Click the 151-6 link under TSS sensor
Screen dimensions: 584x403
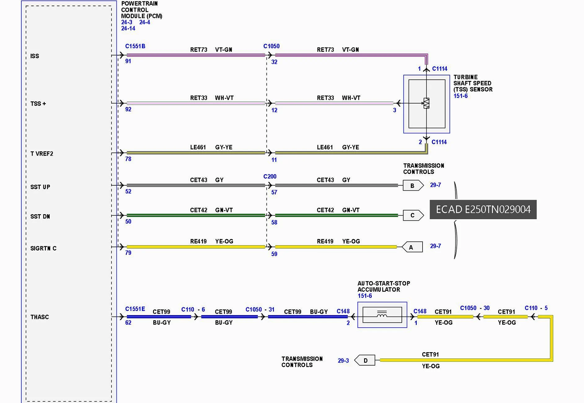click(x=460, y=96)
